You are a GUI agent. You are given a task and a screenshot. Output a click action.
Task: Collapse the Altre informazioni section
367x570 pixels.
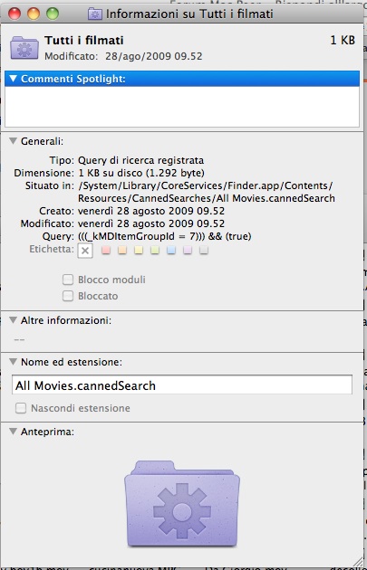click(x=13, y=320)
